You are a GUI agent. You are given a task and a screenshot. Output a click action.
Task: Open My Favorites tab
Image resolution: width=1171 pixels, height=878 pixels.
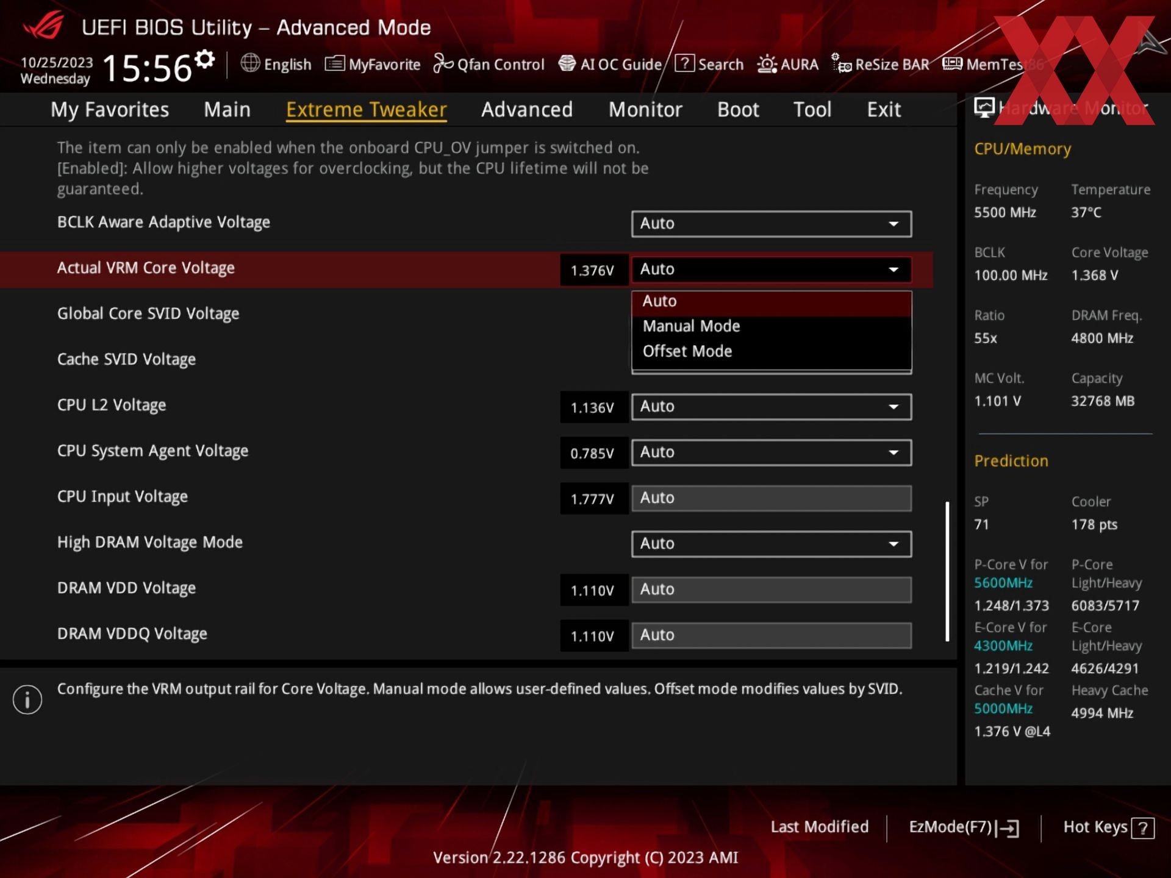(110, 110)
